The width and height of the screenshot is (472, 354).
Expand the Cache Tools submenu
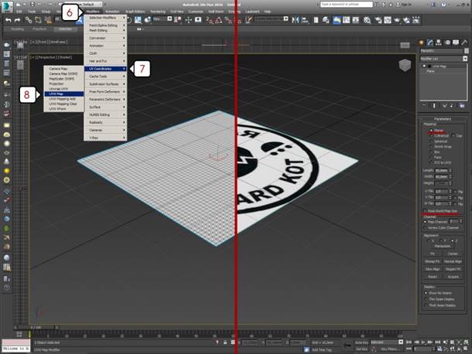pos(105,77)
